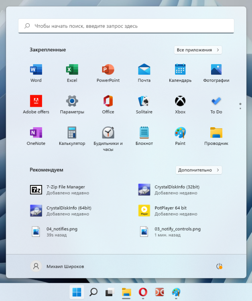Image resolution: width=252 pixels, height=301 pixels.
Task: Launch Блокнот notepad
Action: pyautogui.click(x=144, y=136)
